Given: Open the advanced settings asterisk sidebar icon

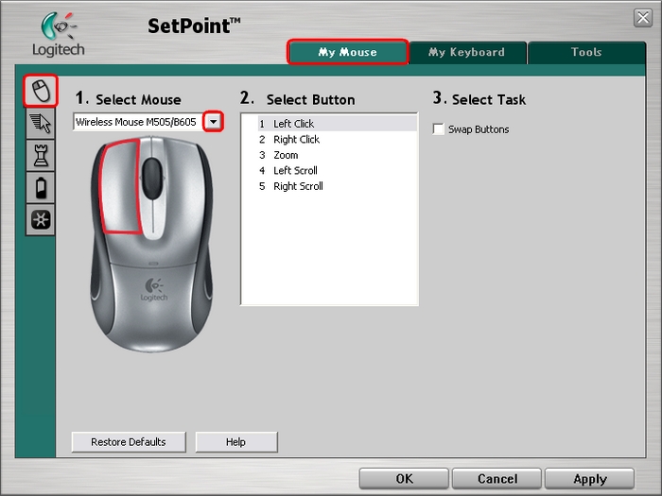Looking at the screenshot, I should click(x=41, y=220).
